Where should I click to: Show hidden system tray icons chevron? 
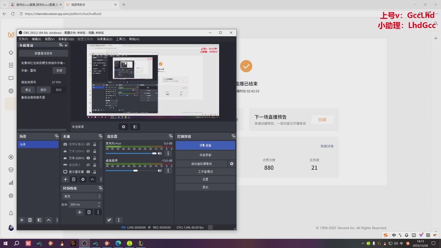click(363, 244)
